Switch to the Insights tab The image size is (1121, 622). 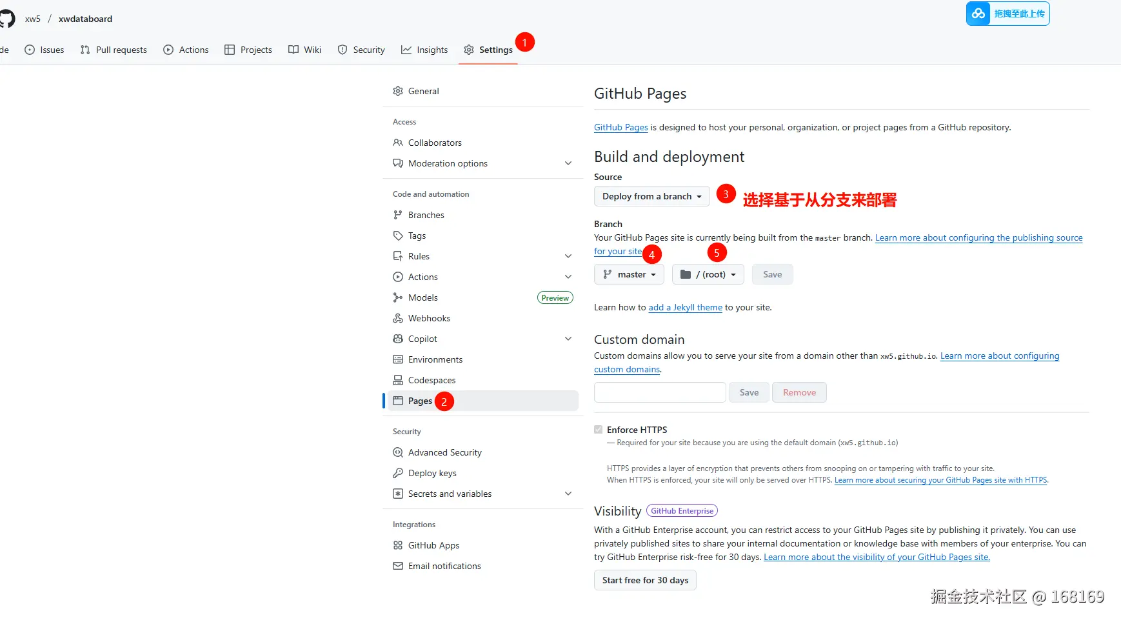424,50
